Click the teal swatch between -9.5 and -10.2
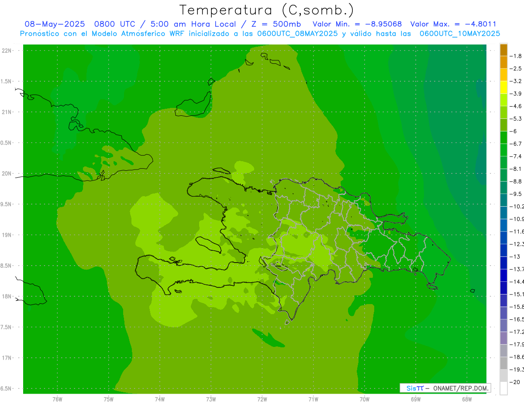 (503, 200)
